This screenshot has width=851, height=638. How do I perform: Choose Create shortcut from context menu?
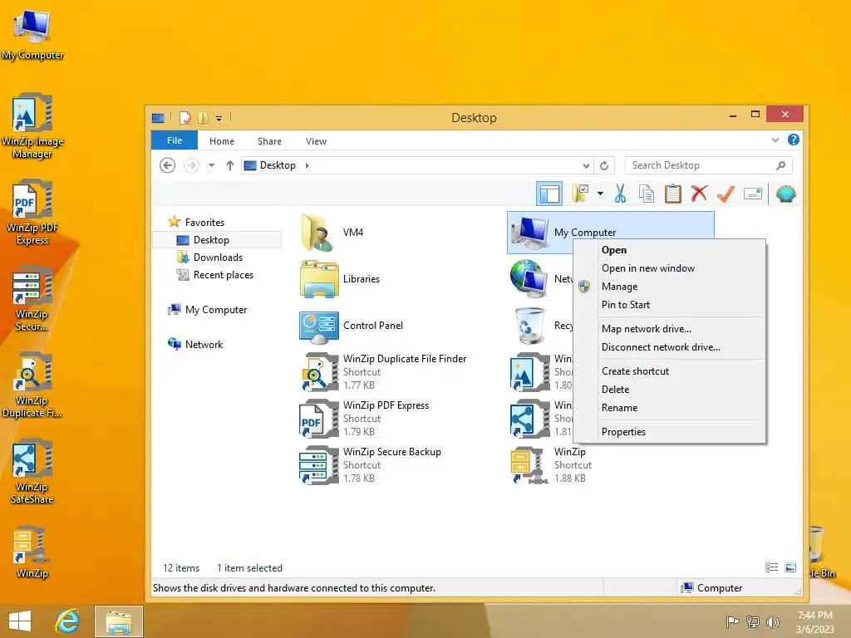click(x=635, y=371)
